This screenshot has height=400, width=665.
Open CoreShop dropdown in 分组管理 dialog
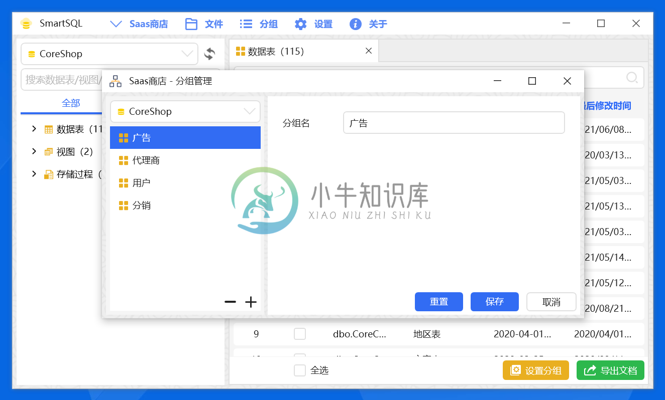click(x=185, y=111)
